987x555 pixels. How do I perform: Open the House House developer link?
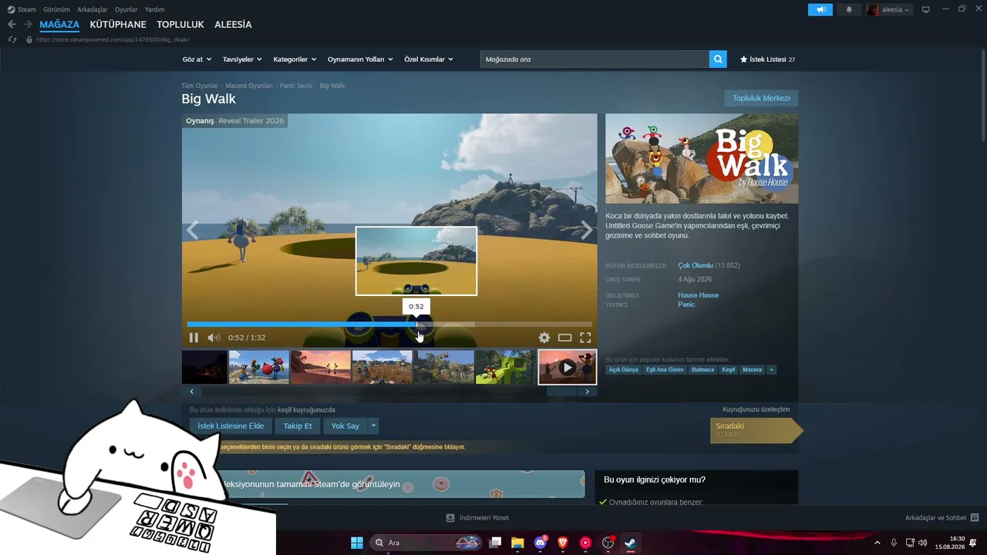coord(699,295)
